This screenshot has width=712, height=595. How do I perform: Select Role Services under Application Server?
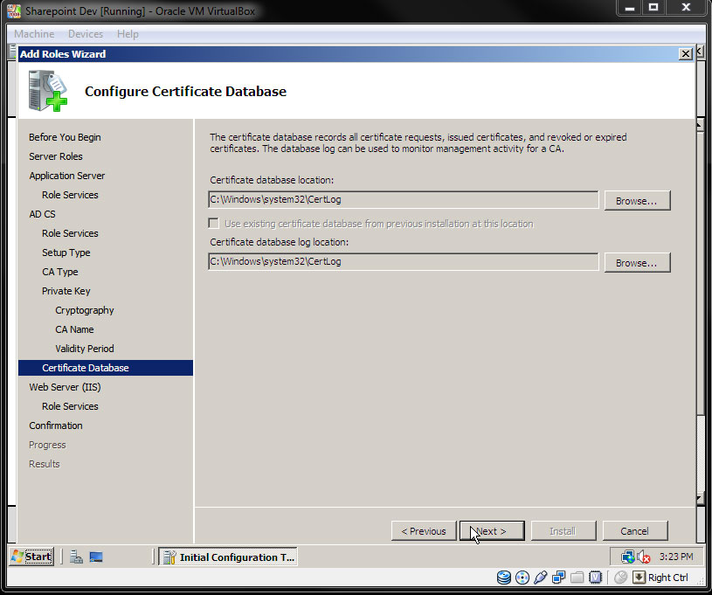70,195
